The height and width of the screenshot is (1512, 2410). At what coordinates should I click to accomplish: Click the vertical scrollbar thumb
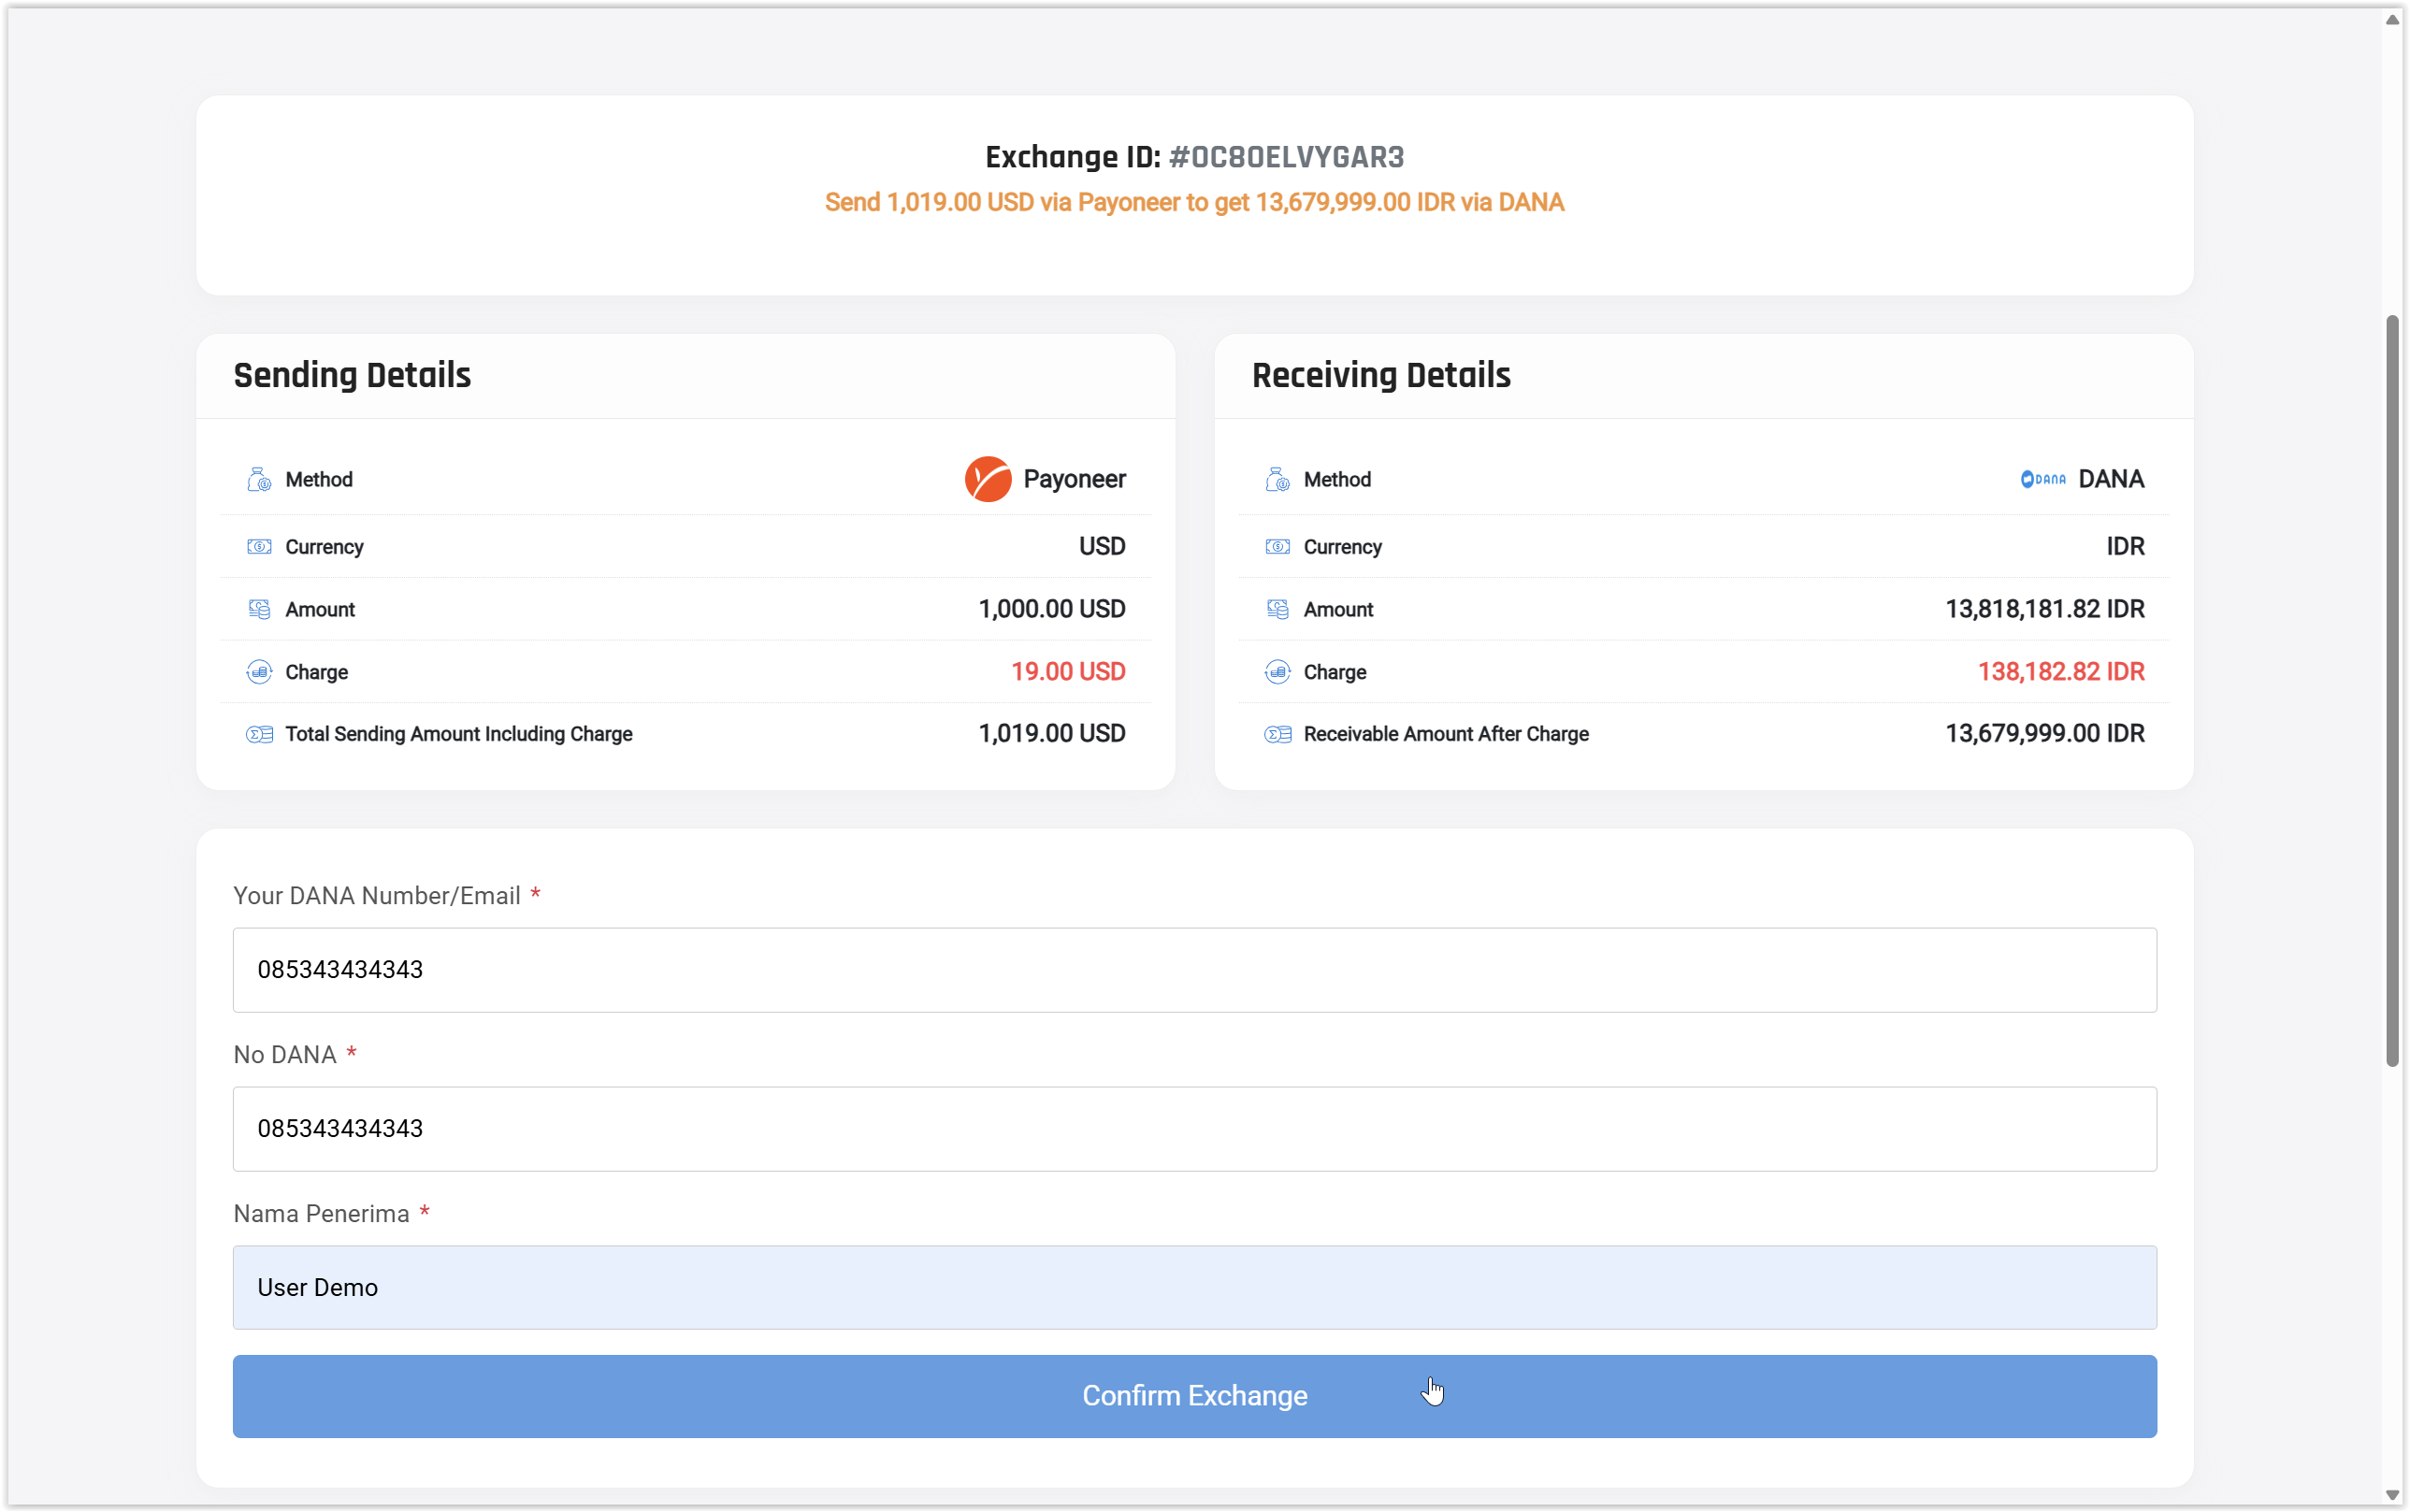tap(2391, 690)
